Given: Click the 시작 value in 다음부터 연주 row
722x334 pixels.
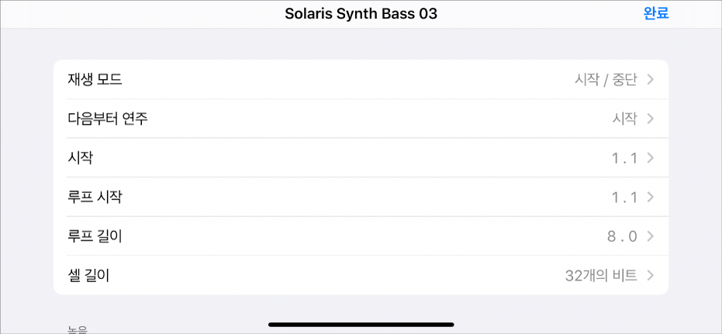Looking at the screenshot, I should (624, 119).
